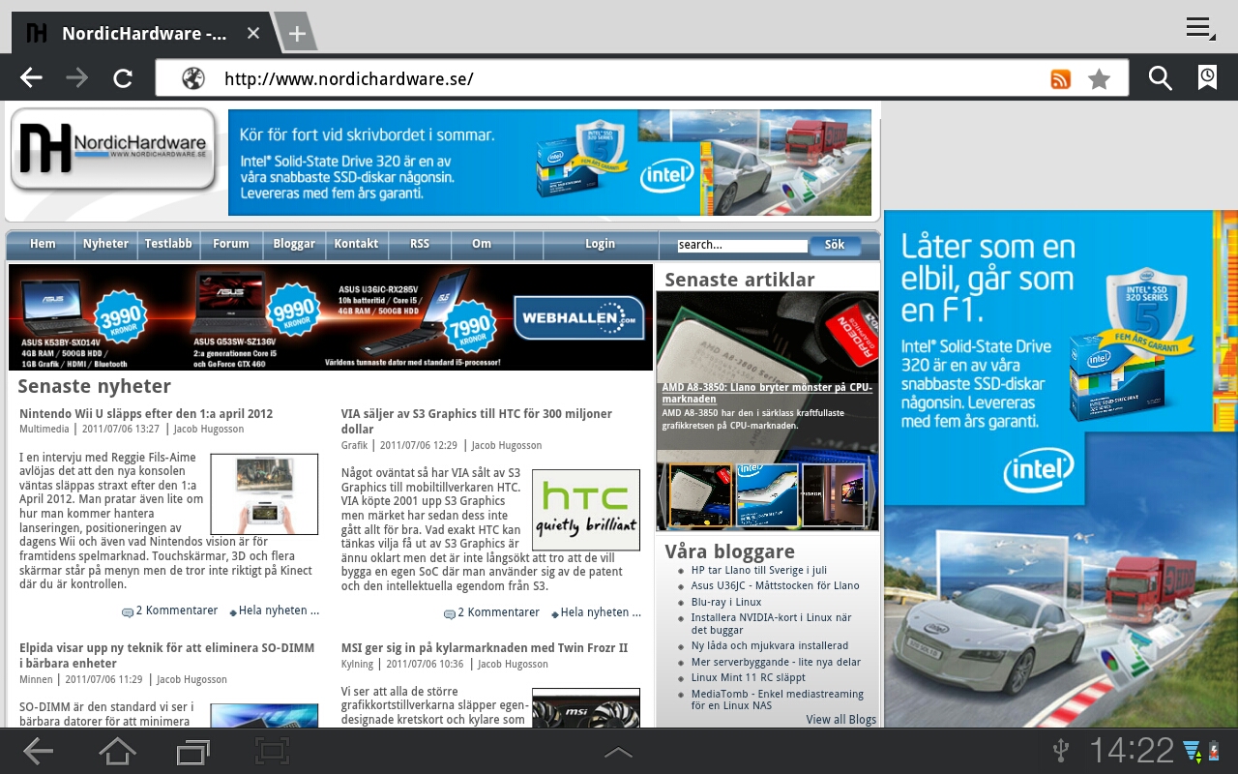Open the bookmarks history icon
1238x774 pixels.
[1207, 78]
